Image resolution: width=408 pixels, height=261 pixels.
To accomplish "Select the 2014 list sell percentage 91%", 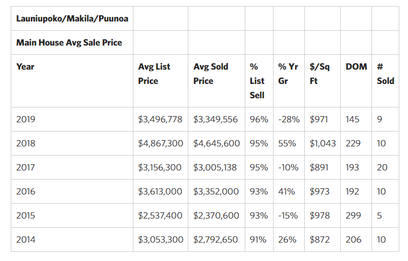I will point(259,240).
